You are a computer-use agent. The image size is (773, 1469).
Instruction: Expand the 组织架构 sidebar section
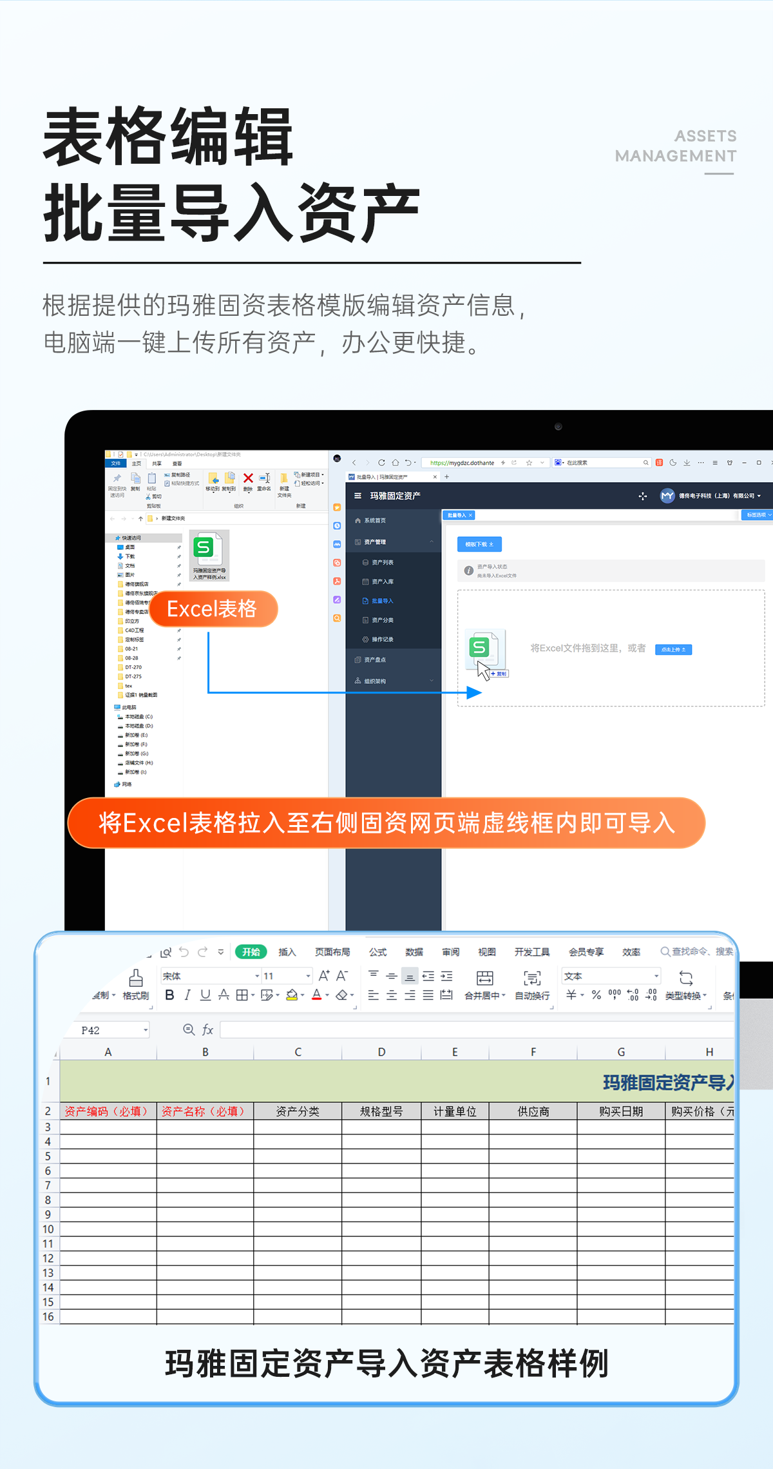(x=432, y=681)
